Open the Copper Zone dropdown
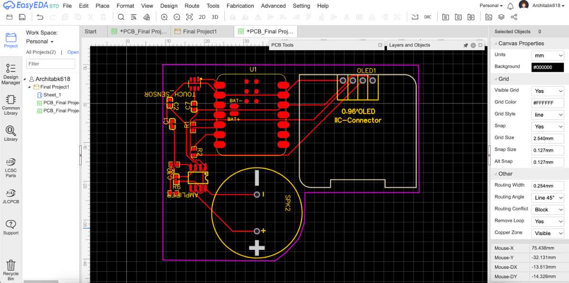Screen dimensions: 569x283 [x=548, y=233]
